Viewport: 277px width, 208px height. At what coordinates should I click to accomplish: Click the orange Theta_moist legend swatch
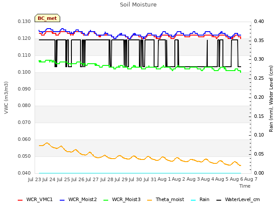(149, 200)
